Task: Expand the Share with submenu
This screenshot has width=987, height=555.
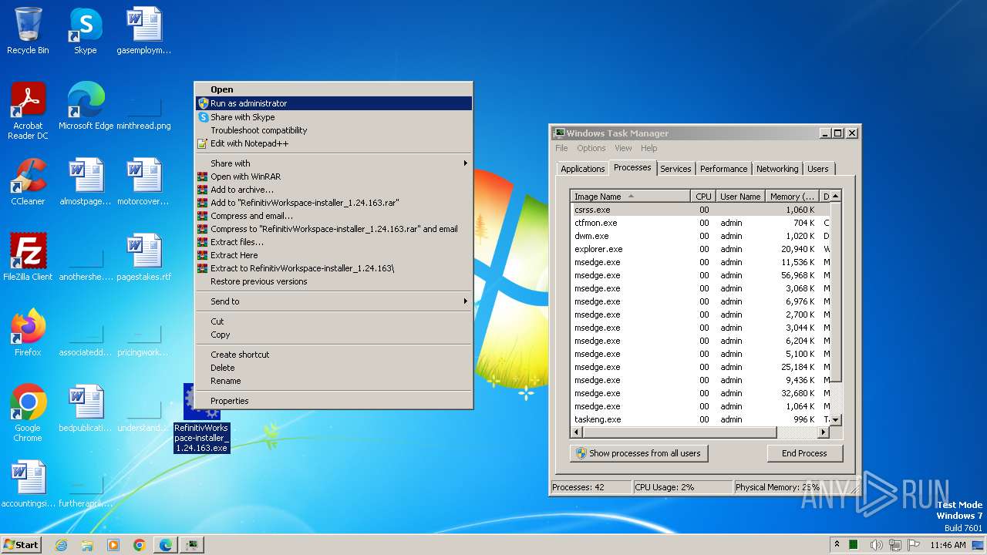Action: pos(333,163)
